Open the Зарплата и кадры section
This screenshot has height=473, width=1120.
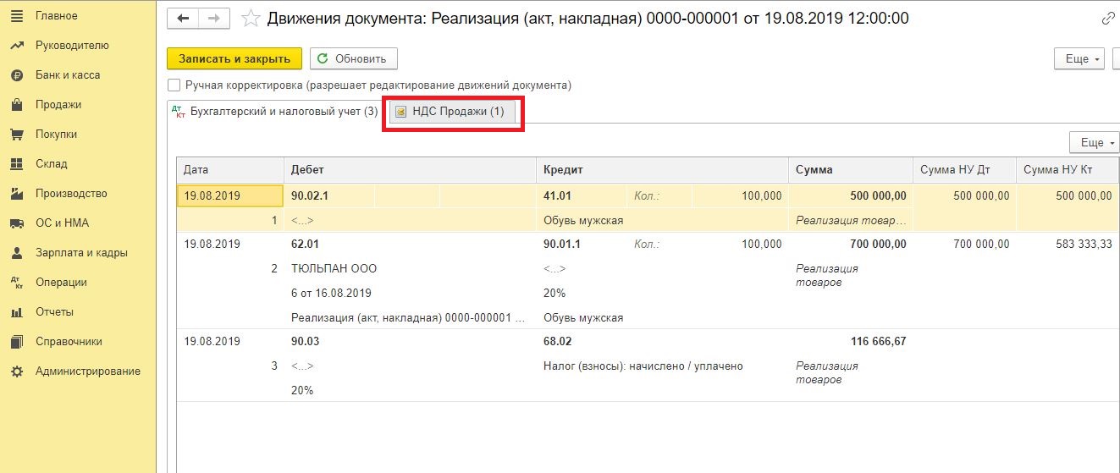pos(81,253)
